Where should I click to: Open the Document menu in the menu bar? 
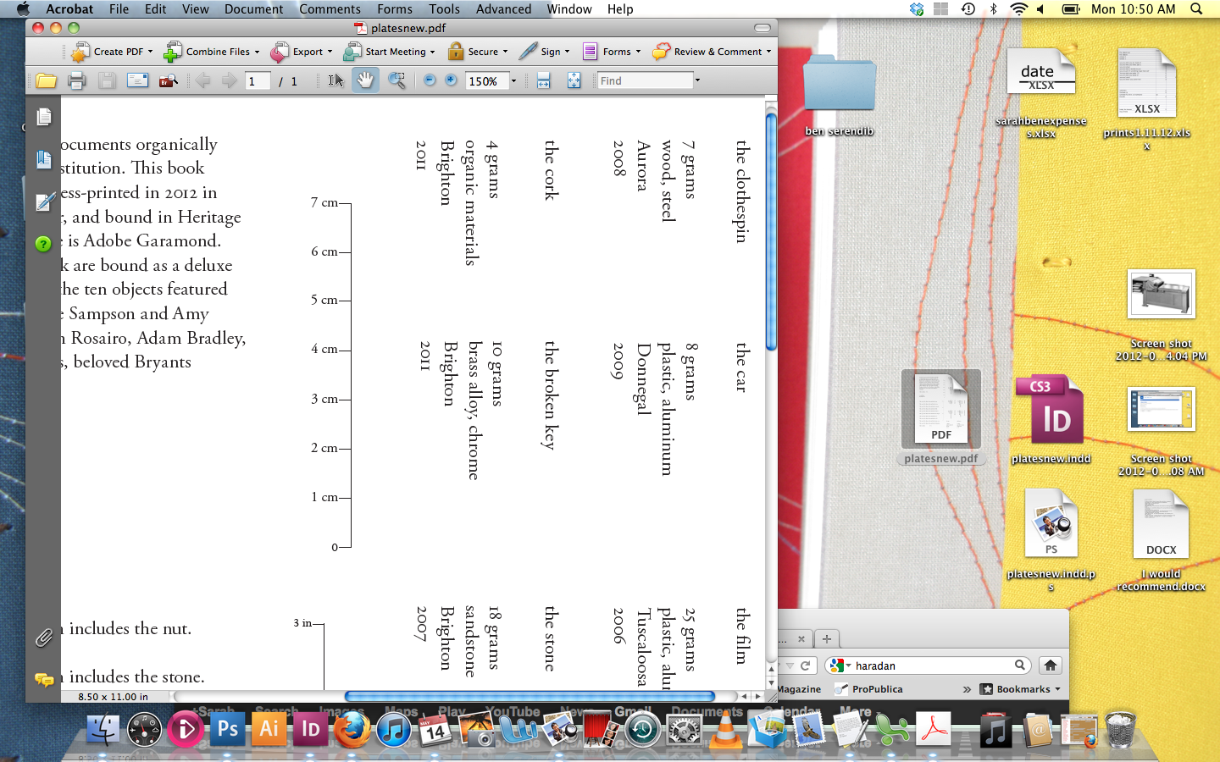253,9
